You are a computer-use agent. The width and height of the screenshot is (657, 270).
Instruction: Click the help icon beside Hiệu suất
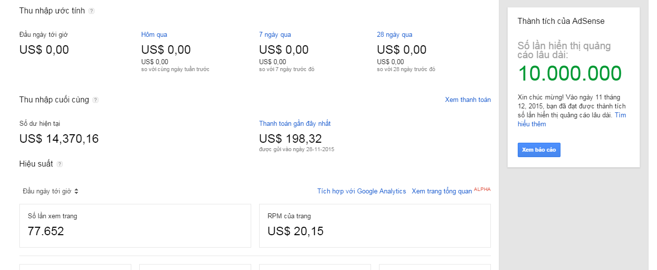pyautogui.click(x=60, y=164)
